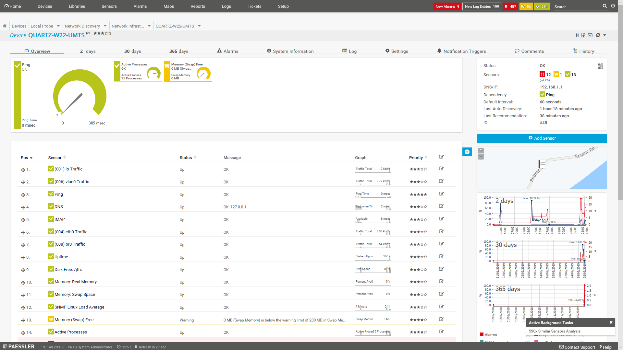Switch to the Notification Triggers tab
The width and height of the screenshot is (623, 350).
(461, 51)
